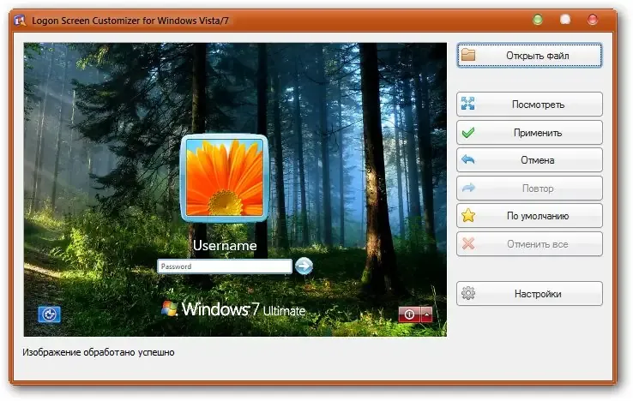Click the expand-arrows icon on Посмотреть
This screenshot has height=401, width=633.
click(x=467, y=104)
